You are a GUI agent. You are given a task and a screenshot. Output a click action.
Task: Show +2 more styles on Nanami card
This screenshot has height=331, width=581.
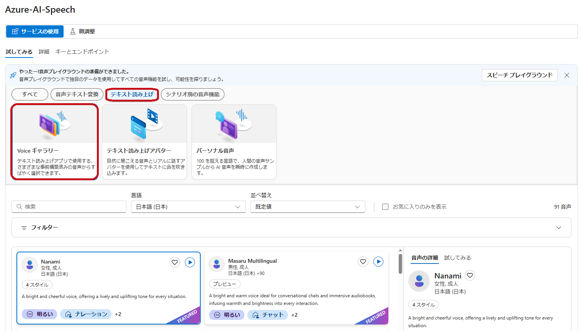pos(118,314)
